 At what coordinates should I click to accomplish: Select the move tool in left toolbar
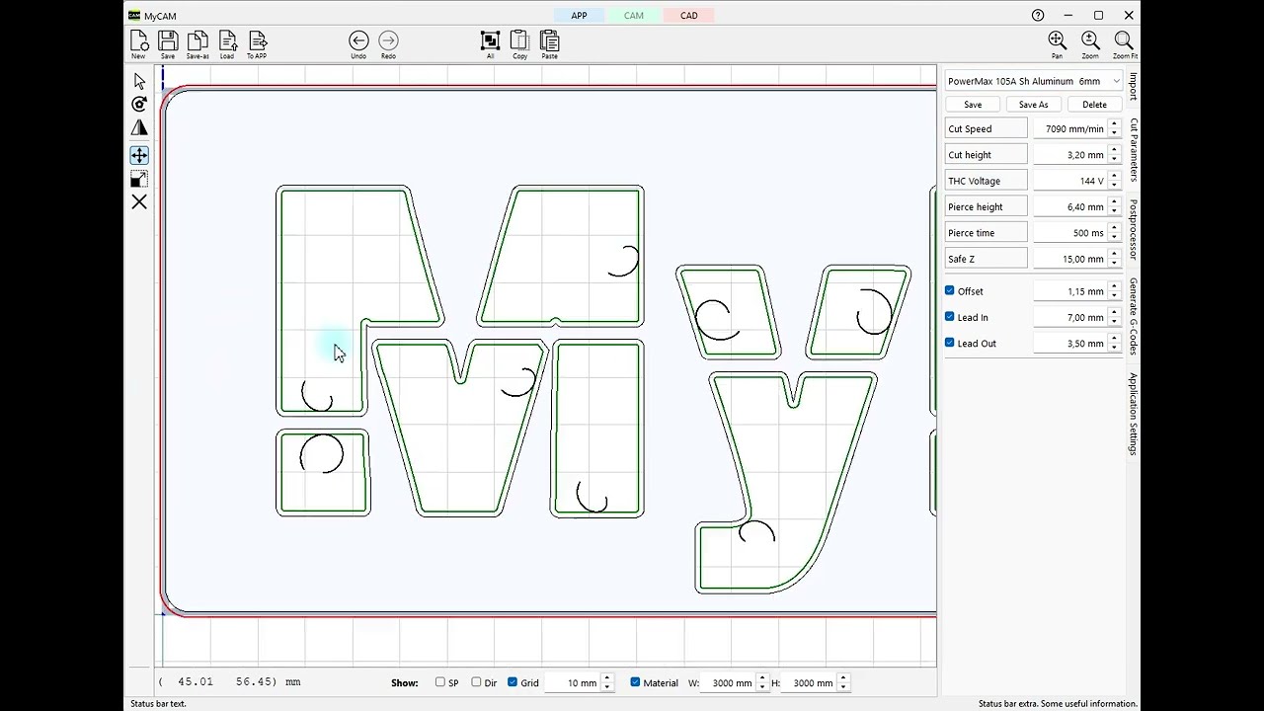click(139, 155)
